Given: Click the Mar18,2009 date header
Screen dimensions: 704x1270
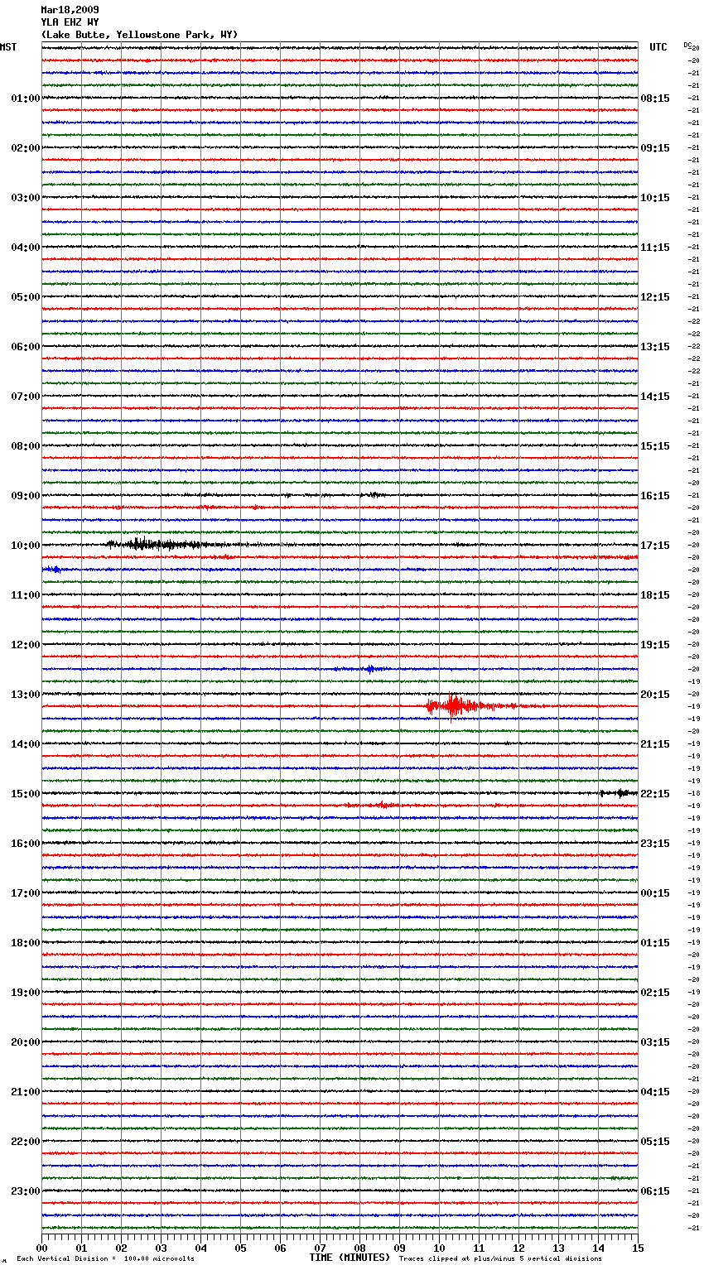Looking at the screenshot, I should pos(70,10).
